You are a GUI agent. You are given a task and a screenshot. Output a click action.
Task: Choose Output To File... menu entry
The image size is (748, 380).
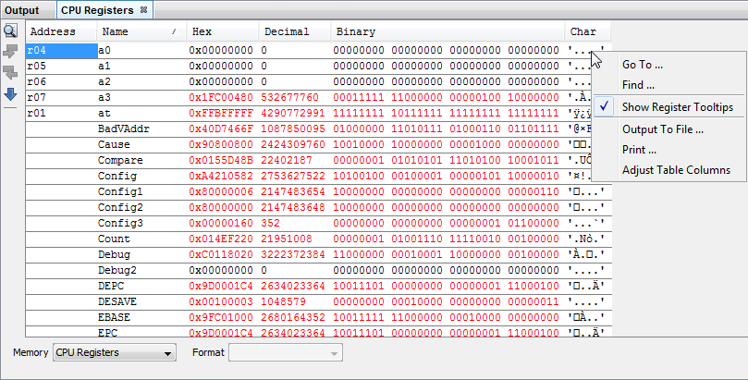point(662,129)
